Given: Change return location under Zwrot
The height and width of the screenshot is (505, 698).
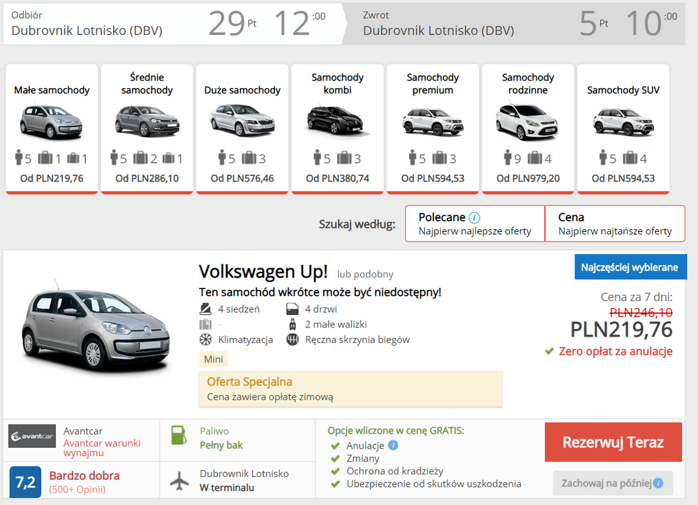Looking at the screenshot, I should pyautogui.click(x=438, y=30).
